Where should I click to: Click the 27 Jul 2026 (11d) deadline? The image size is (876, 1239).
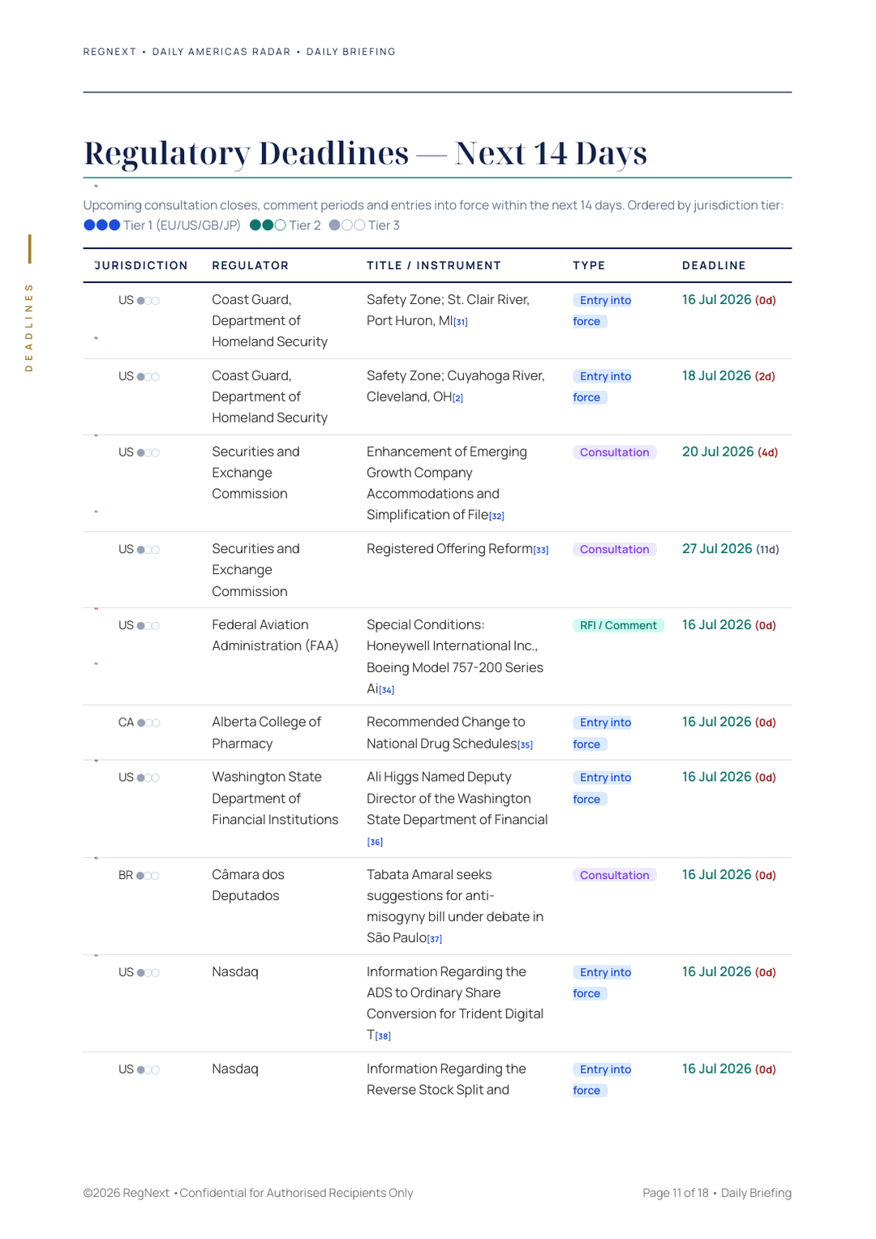pos(730,549)
